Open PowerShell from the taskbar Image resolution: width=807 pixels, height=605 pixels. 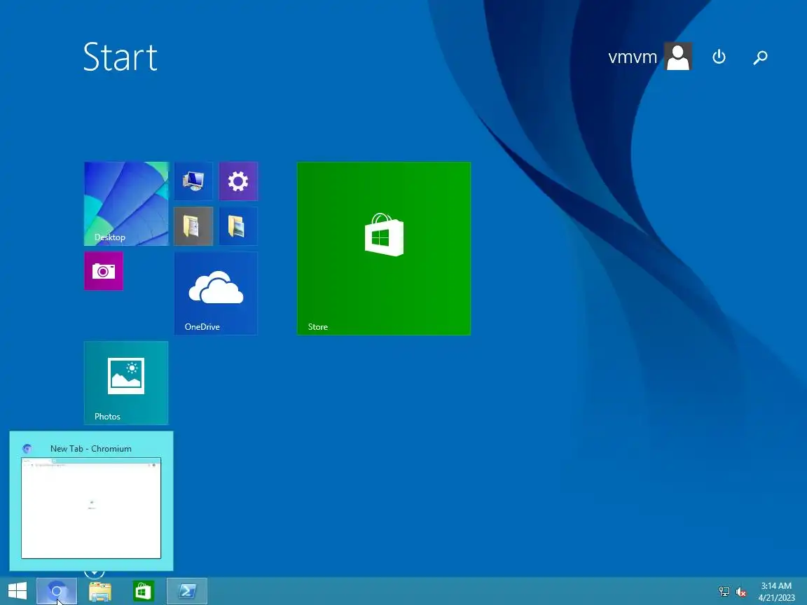click(x=187, y=591)
